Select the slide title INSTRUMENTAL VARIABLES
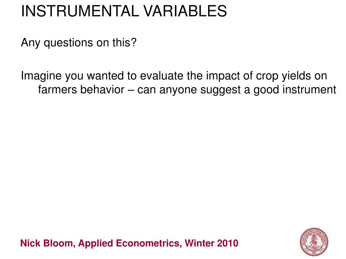Viewport: 346px width, 259px height. pyautogui.click(x=124, y=11)
